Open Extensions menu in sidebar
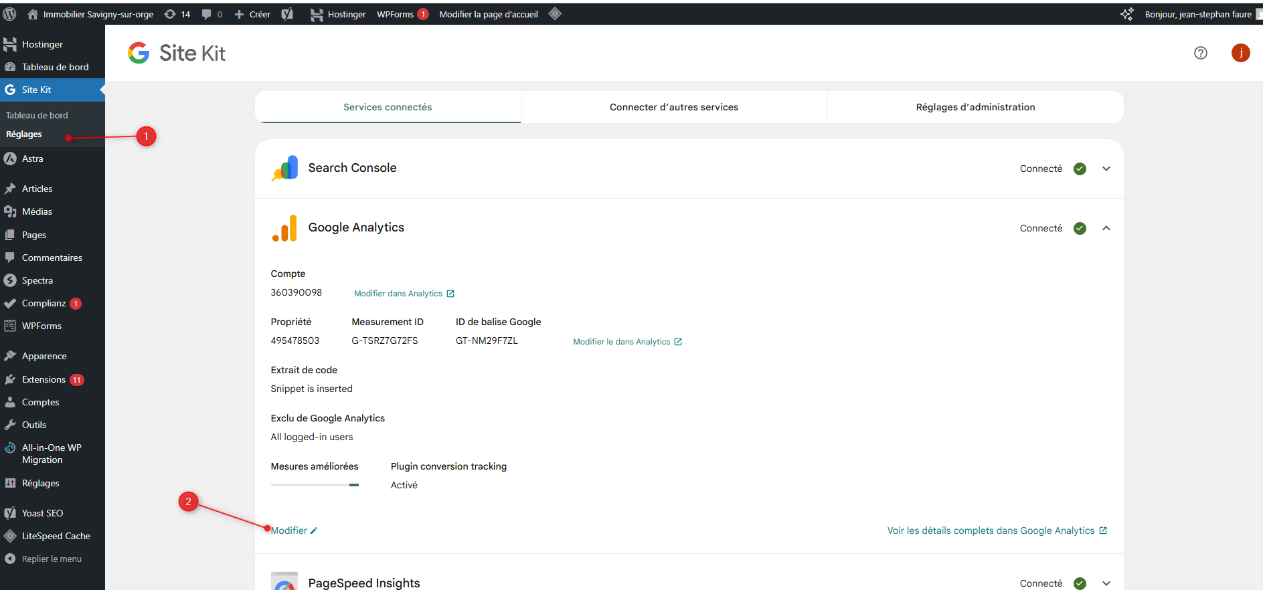 pyautogui.click(x=44, y=379)
